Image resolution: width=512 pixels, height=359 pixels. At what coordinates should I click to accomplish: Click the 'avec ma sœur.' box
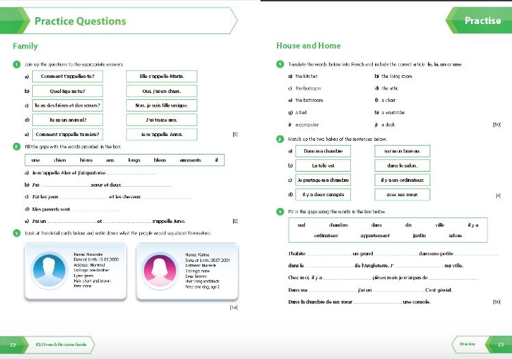[402, 194]
